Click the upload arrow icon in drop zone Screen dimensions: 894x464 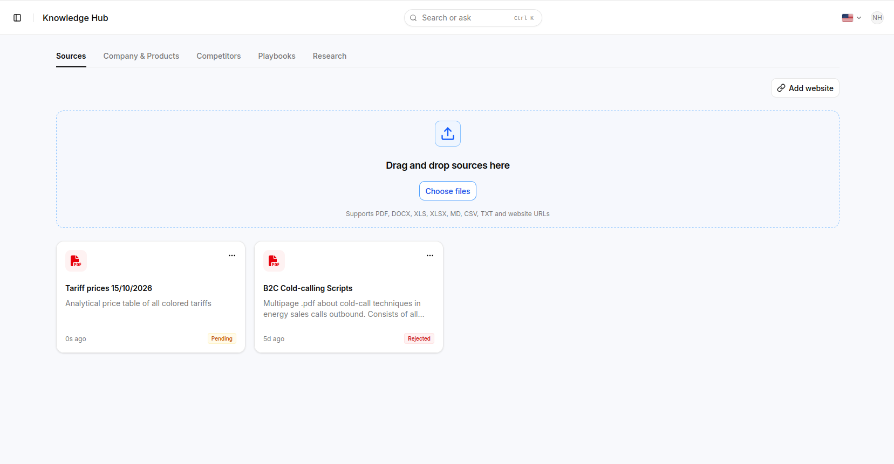[x=448, y=134]
